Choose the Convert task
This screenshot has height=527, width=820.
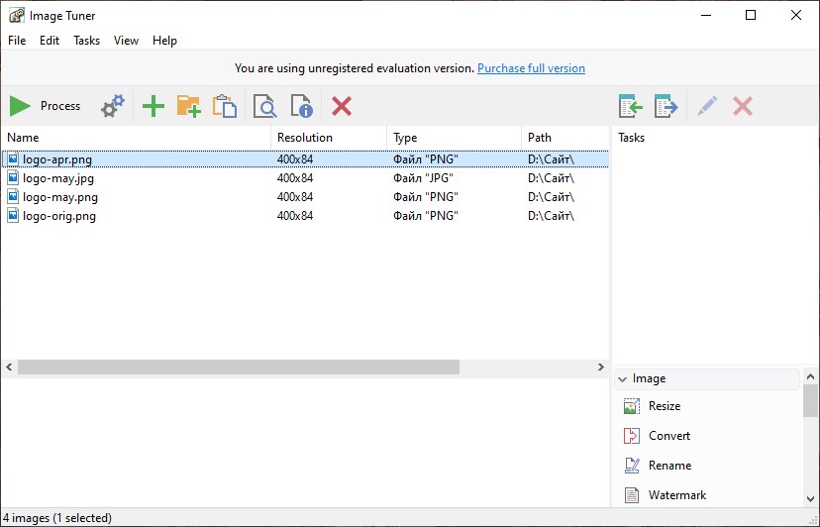point(668,436)
